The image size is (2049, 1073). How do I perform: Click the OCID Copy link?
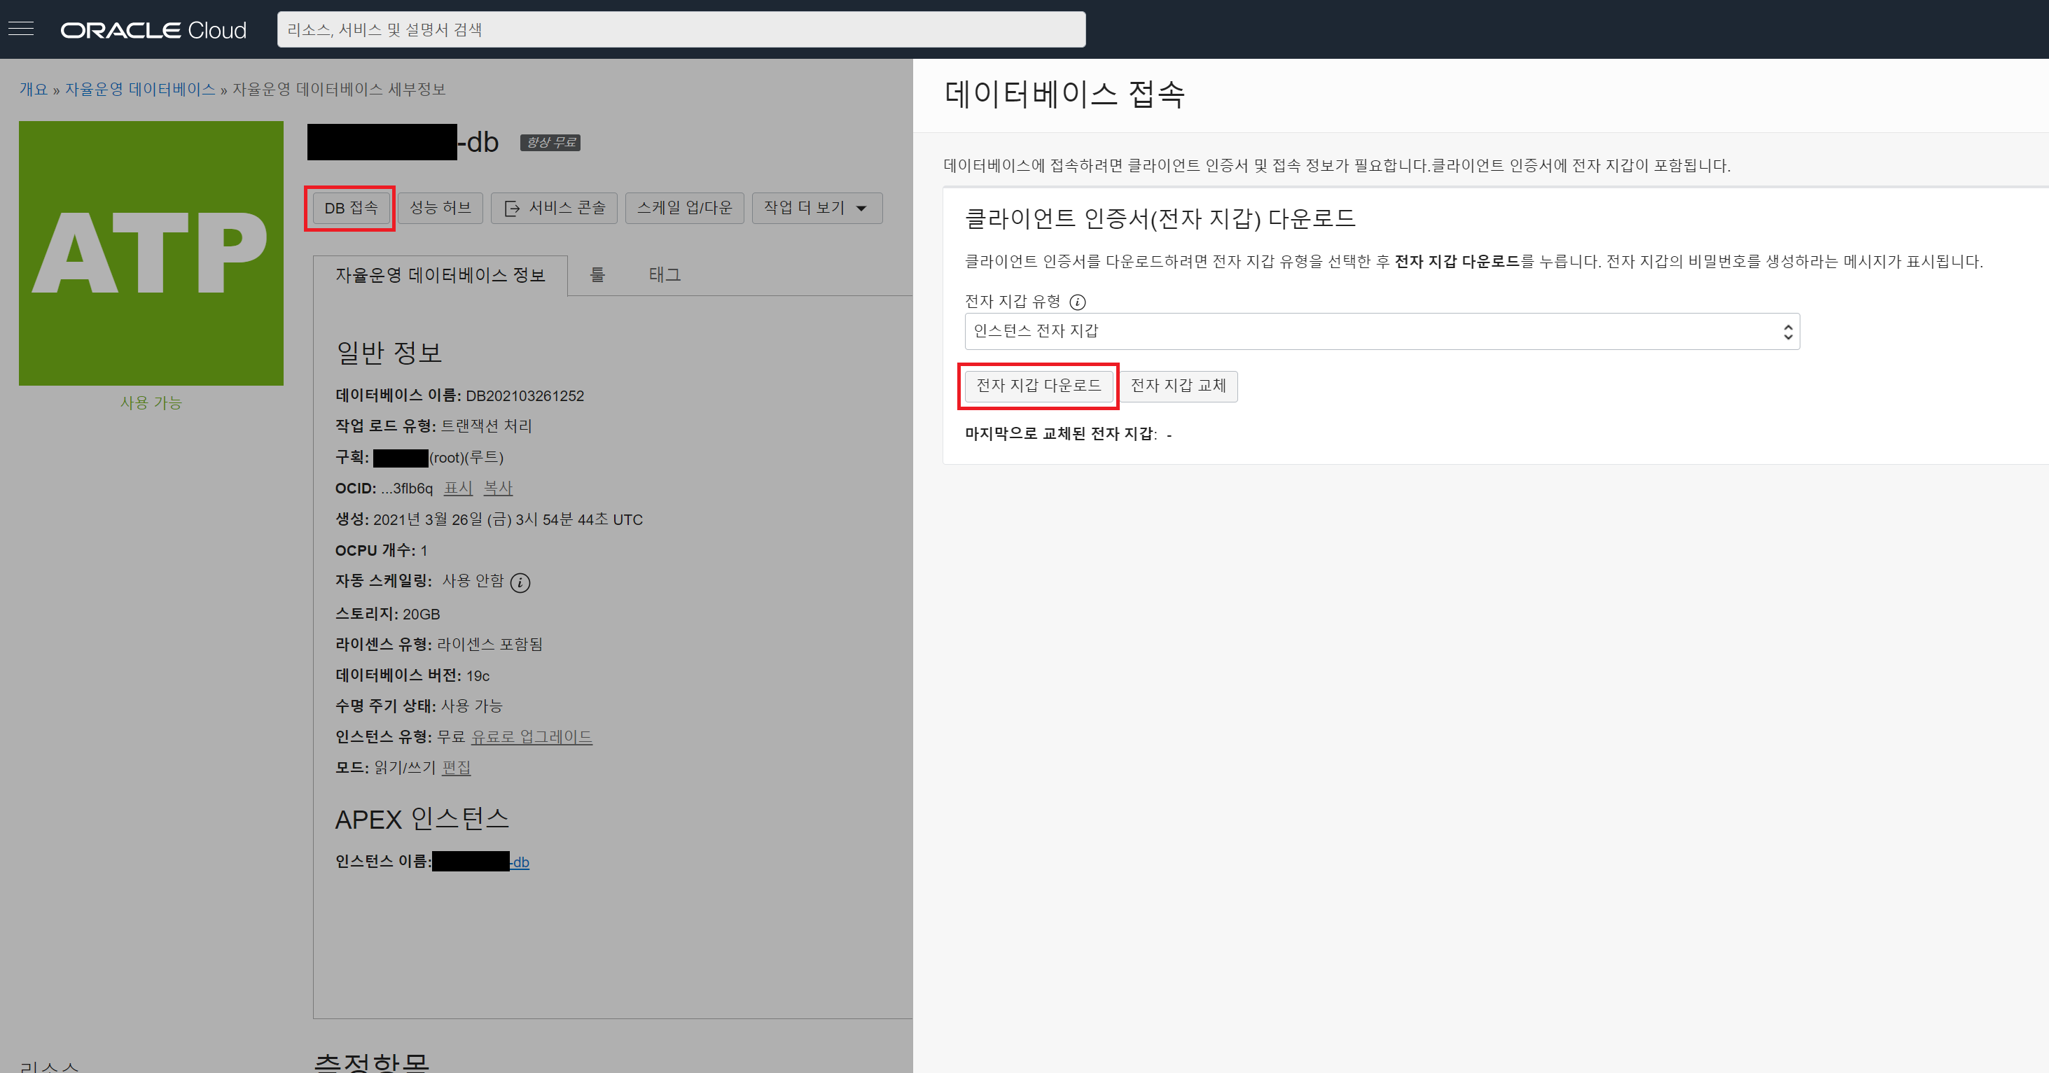point(498,488)
